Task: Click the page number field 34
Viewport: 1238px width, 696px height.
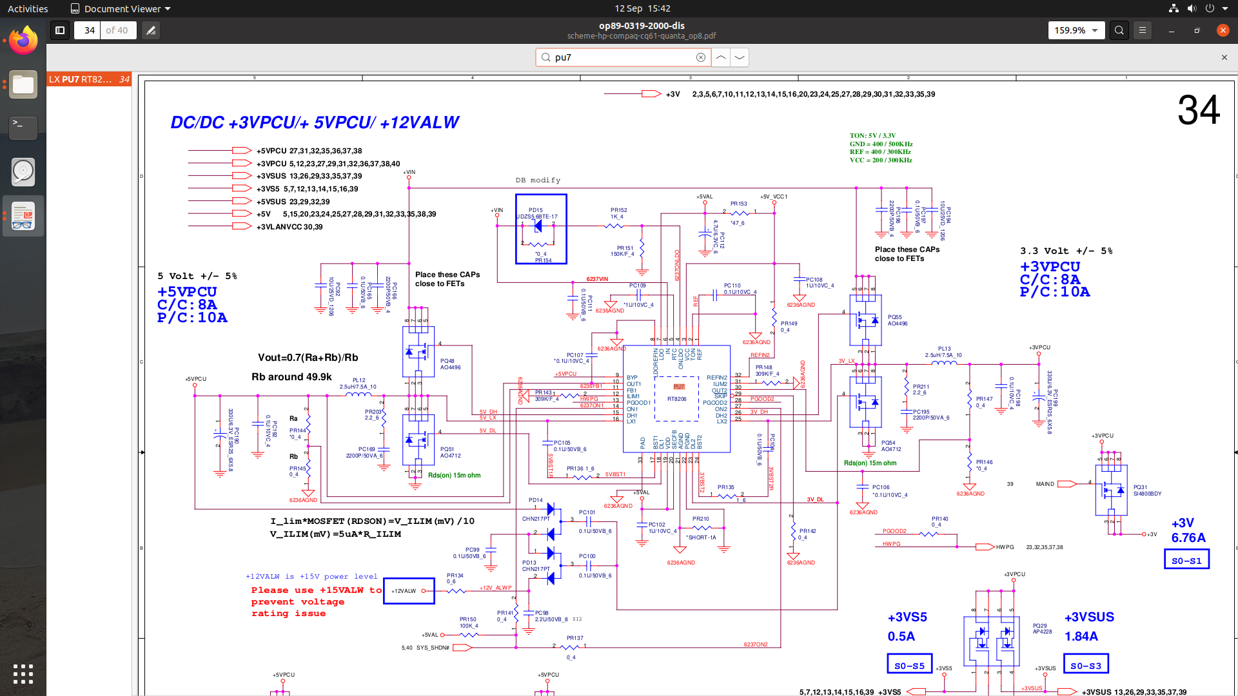Action: click(x=88, y=30)
